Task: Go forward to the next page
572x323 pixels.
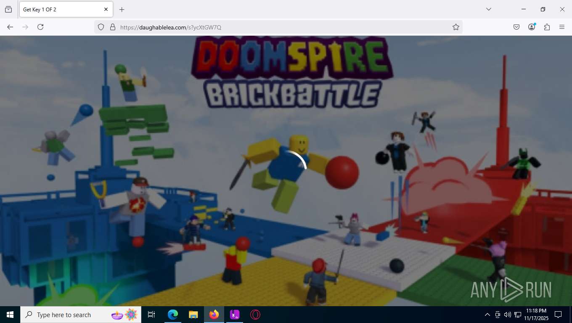Action: point(25,27)
